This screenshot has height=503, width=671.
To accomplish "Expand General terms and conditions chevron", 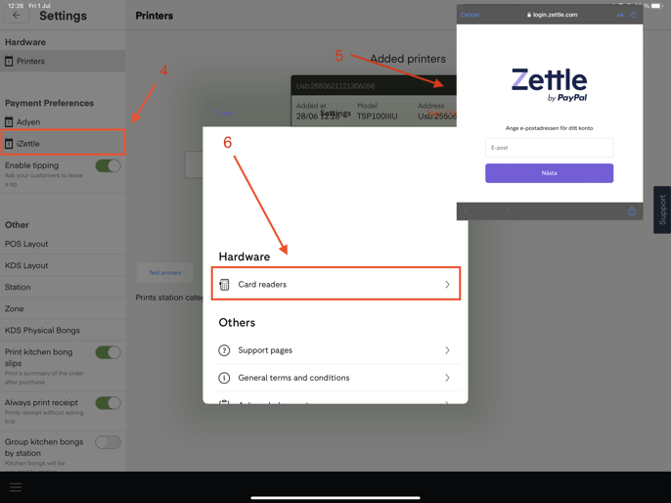I will (x=447, y=378).
